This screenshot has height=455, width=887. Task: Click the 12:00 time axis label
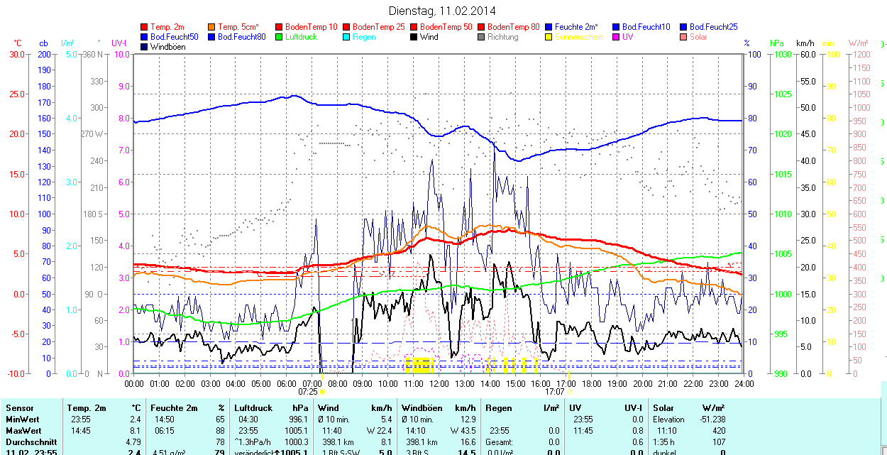(439, 383)
